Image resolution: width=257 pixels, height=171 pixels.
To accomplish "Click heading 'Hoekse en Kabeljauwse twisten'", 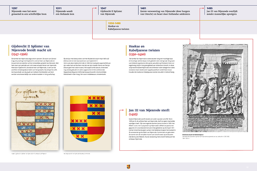I will 144,48.
